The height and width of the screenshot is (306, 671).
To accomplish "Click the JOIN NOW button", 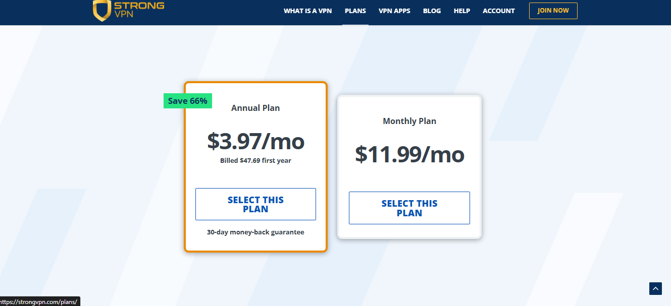I will 553,11.
